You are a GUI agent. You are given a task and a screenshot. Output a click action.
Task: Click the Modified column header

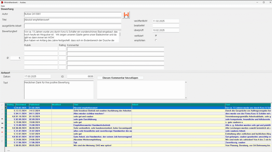pos(62,105)
